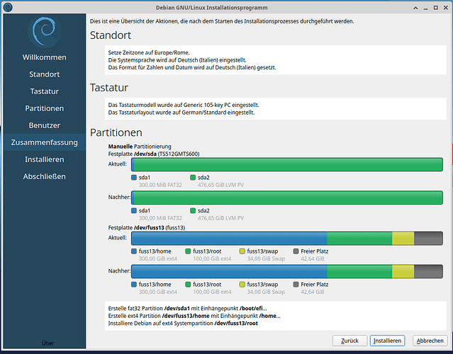The height and width of the screenshot is (354, 453).
Task: Click 'Festplatte /dev/sda (TS512GMTS600)' label
Action: pos(154,154)
